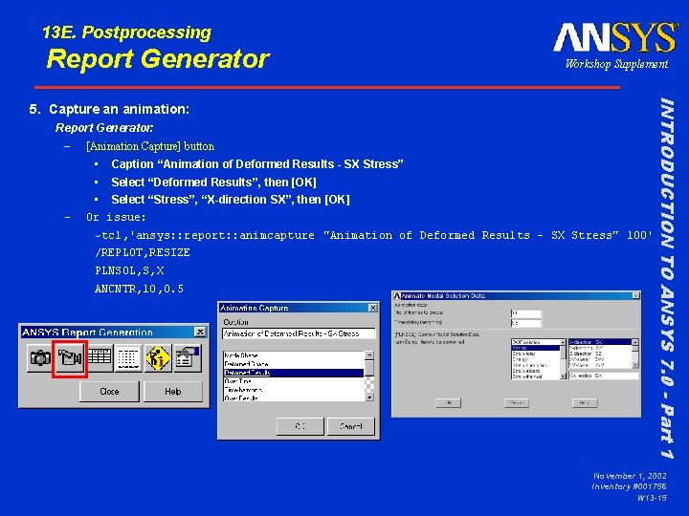Click Cancel in Animate Nodal Solution Data
The height and width of the screenshot is (516, 689).
pos(517,403)
